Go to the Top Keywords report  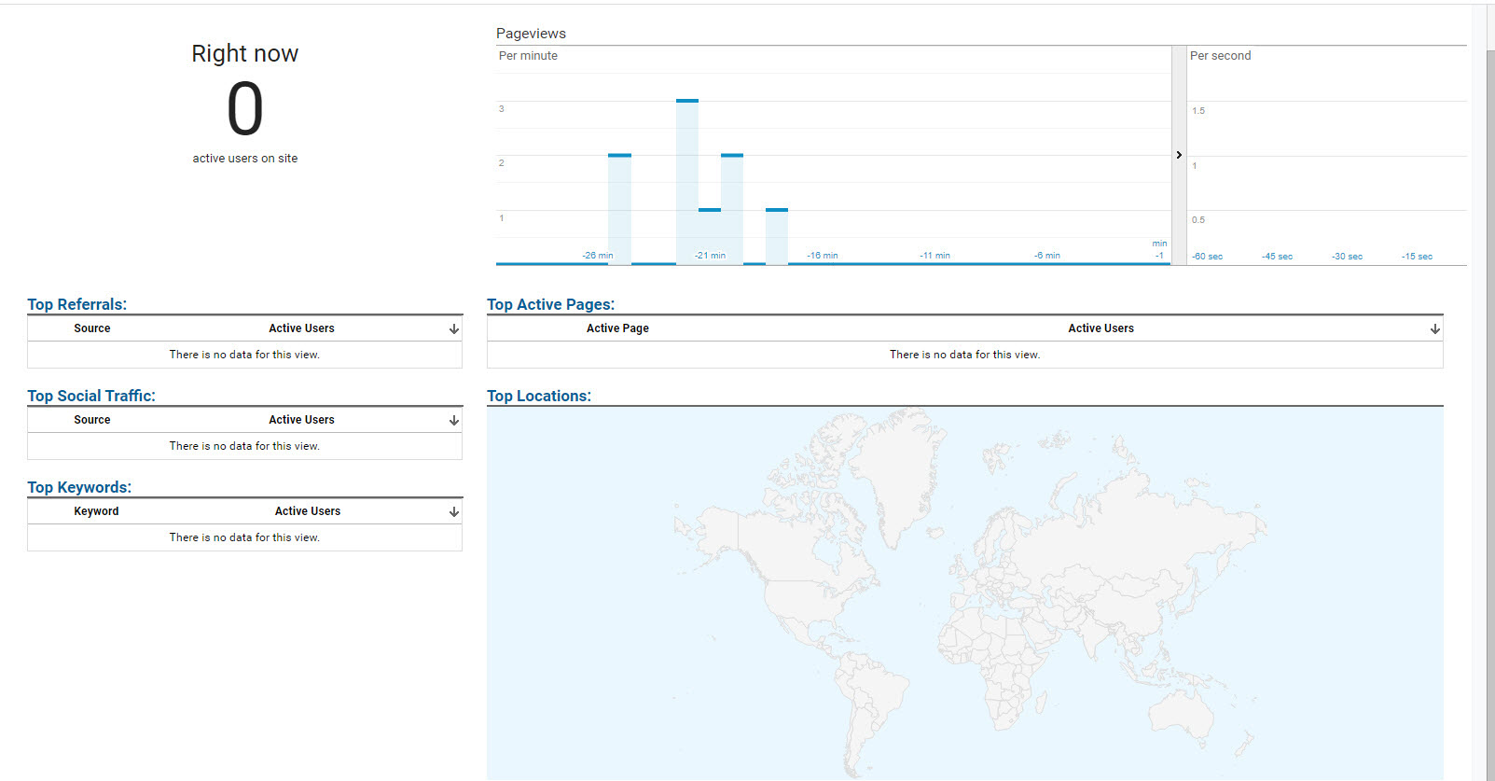[79, 487]
